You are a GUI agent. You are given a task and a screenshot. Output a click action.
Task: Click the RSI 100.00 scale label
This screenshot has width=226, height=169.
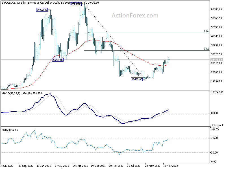[x=215, y=129]
